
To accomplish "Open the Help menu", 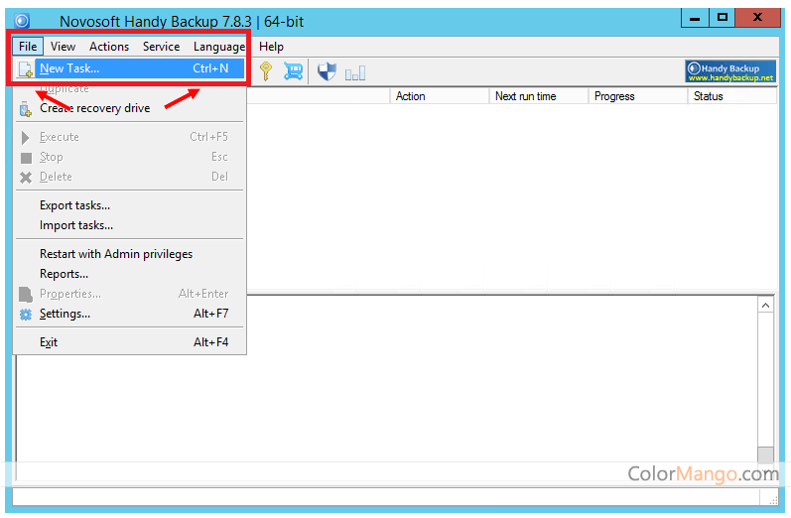I will click(271, 47).
